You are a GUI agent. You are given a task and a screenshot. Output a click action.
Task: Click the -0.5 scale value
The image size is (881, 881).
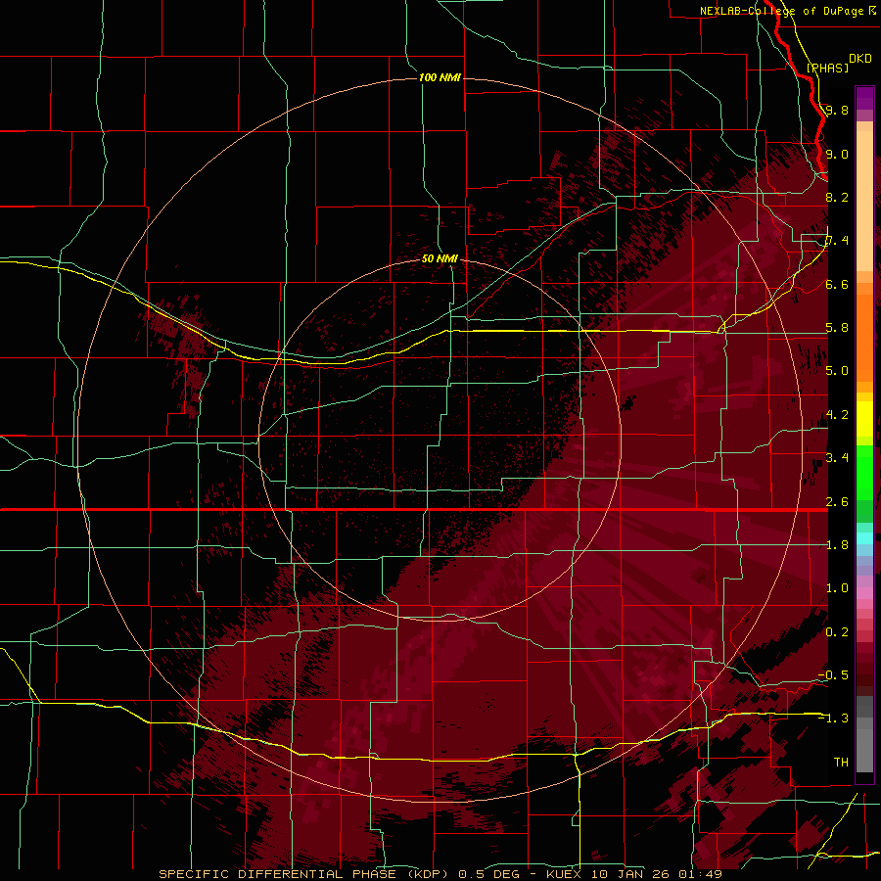click(x=833, y=675)
